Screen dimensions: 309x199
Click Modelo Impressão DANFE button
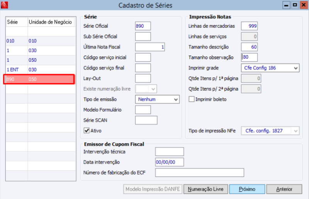click(x=153, y=189)
